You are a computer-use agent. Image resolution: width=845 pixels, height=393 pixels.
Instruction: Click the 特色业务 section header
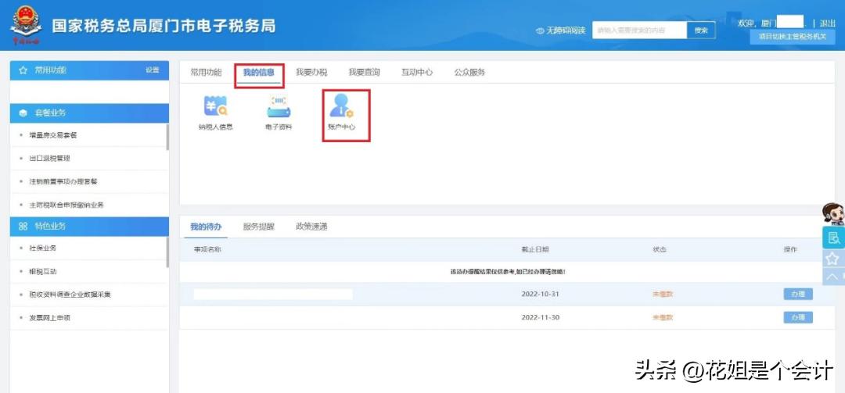[x=89, y=227]
